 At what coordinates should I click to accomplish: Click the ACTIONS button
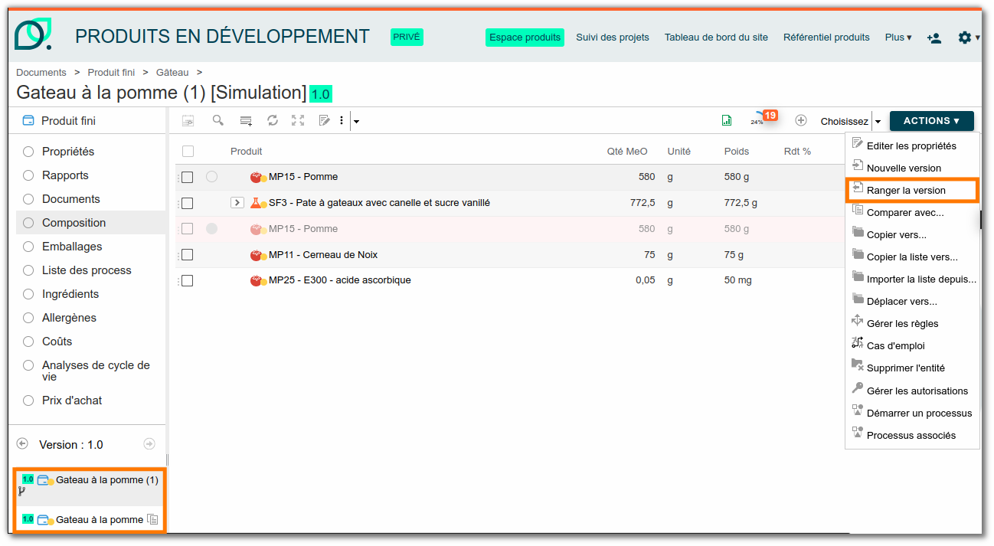pos(931,121)
